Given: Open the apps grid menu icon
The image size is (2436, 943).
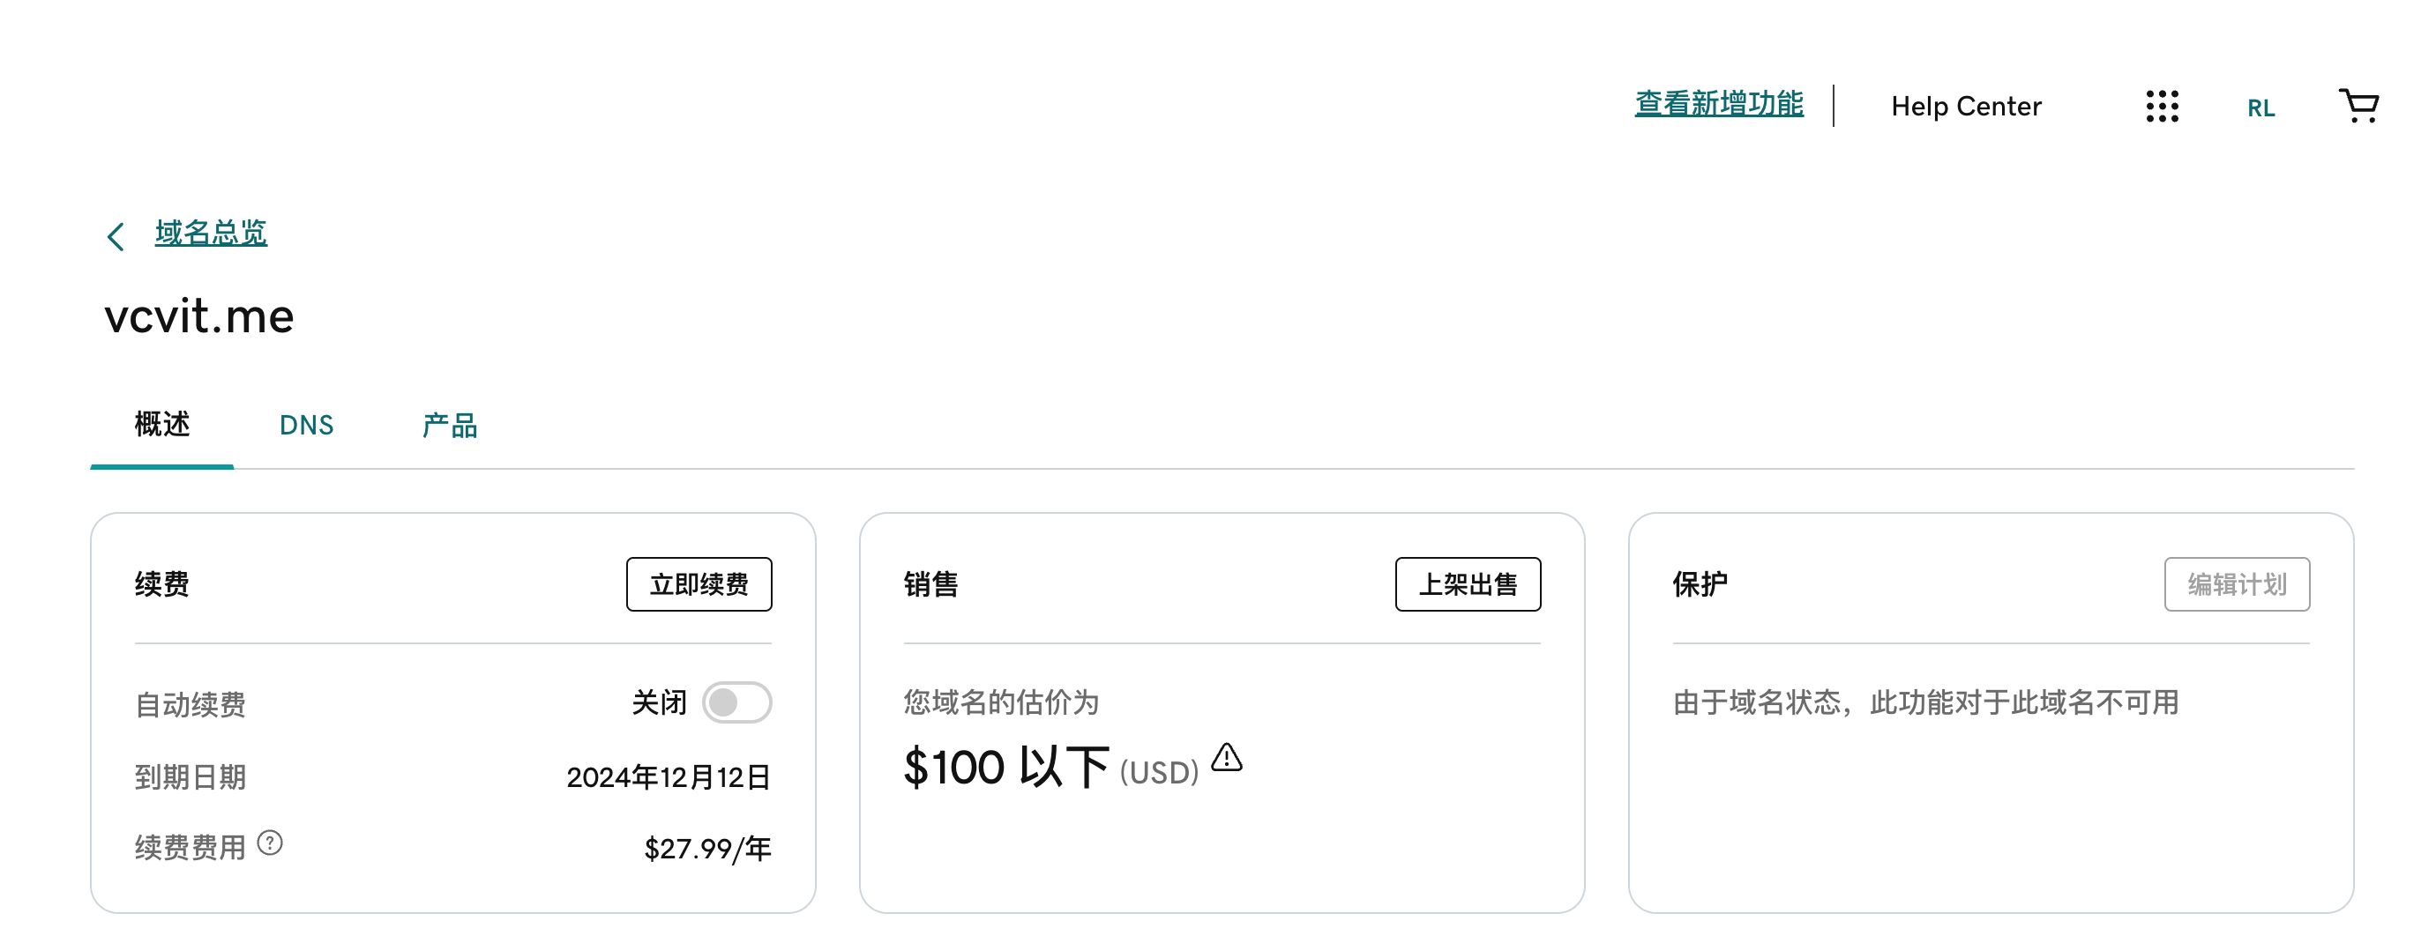Looking at the screenshot, I should 2162,106.
